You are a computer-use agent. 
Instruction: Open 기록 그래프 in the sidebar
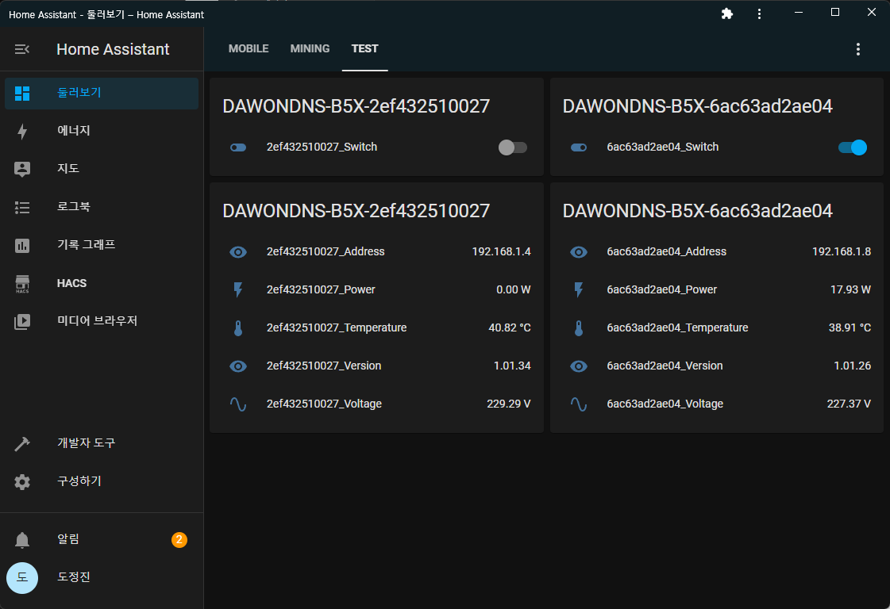coord(102,245)
